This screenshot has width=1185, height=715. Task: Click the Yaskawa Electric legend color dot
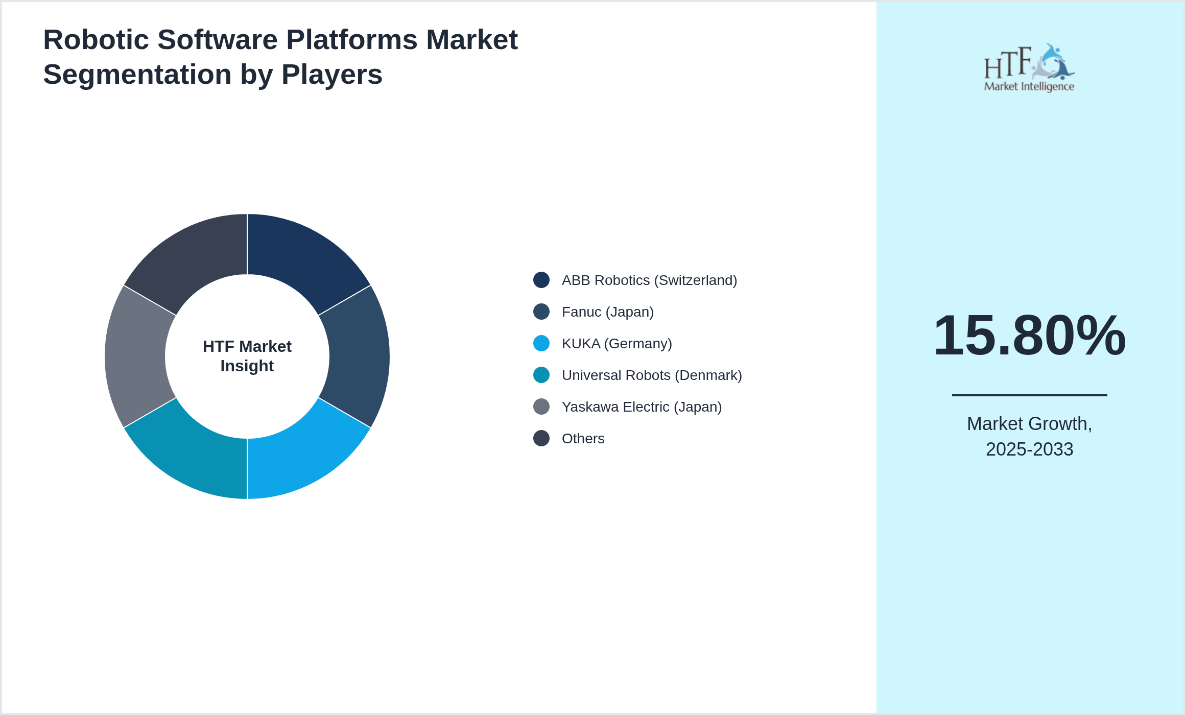tap(541, 407)
